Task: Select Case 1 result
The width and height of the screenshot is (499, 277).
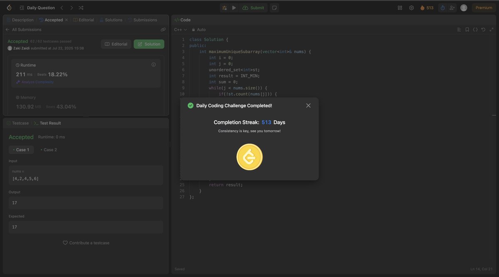Action: (21, 150)
